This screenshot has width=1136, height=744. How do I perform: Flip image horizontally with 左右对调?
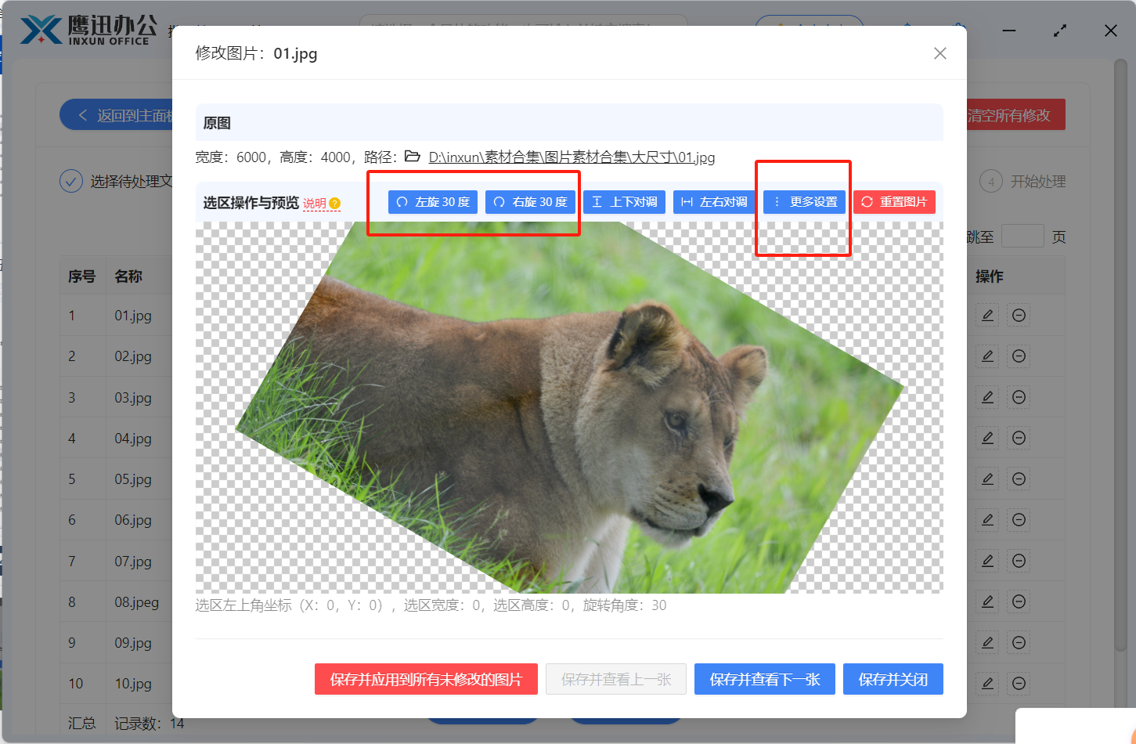coord(714,202)
